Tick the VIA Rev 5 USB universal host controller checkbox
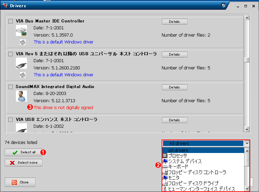Image resolution: width=259 pixels, height=192 pixels. tap(11, 54)
